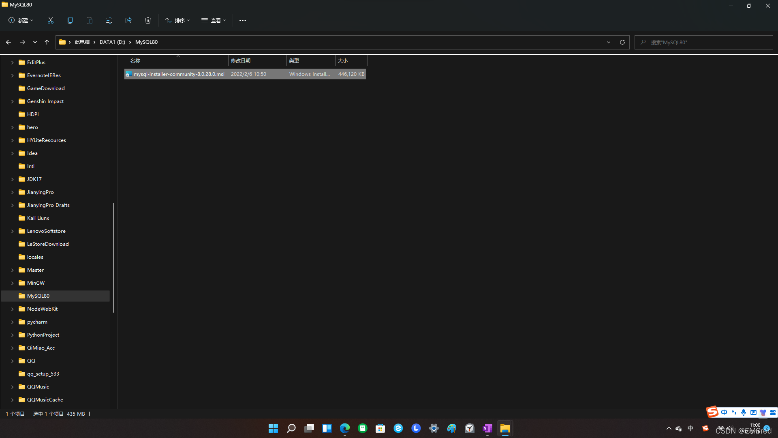Open the 排序 sort dropdown
Image resolution: width=778 pixels, height=438 pixels.
[x=177, y=20]
